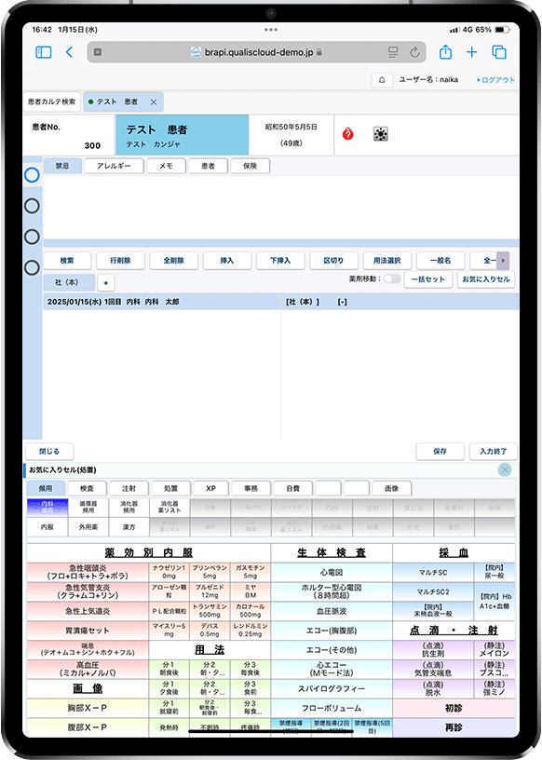This screenshot has height=760, width=542.
Task: Select the second circle in the left sidebar
Action: (x=32, y=206)
